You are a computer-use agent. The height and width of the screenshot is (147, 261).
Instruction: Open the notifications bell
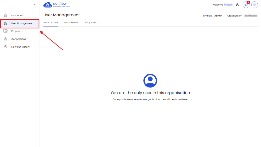[246, 5]
